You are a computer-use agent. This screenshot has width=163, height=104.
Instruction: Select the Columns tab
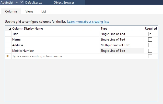pyautogui.click(x=11, y=11)
